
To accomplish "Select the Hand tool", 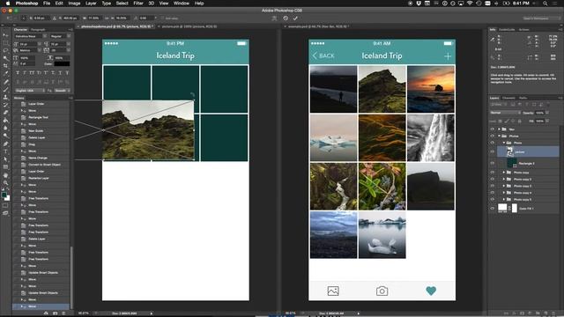I will (5, 175).
